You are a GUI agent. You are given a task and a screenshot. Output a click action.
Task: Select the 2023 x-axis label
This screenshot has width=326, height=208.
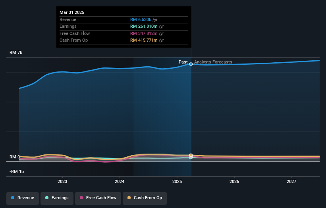point(62,182)
